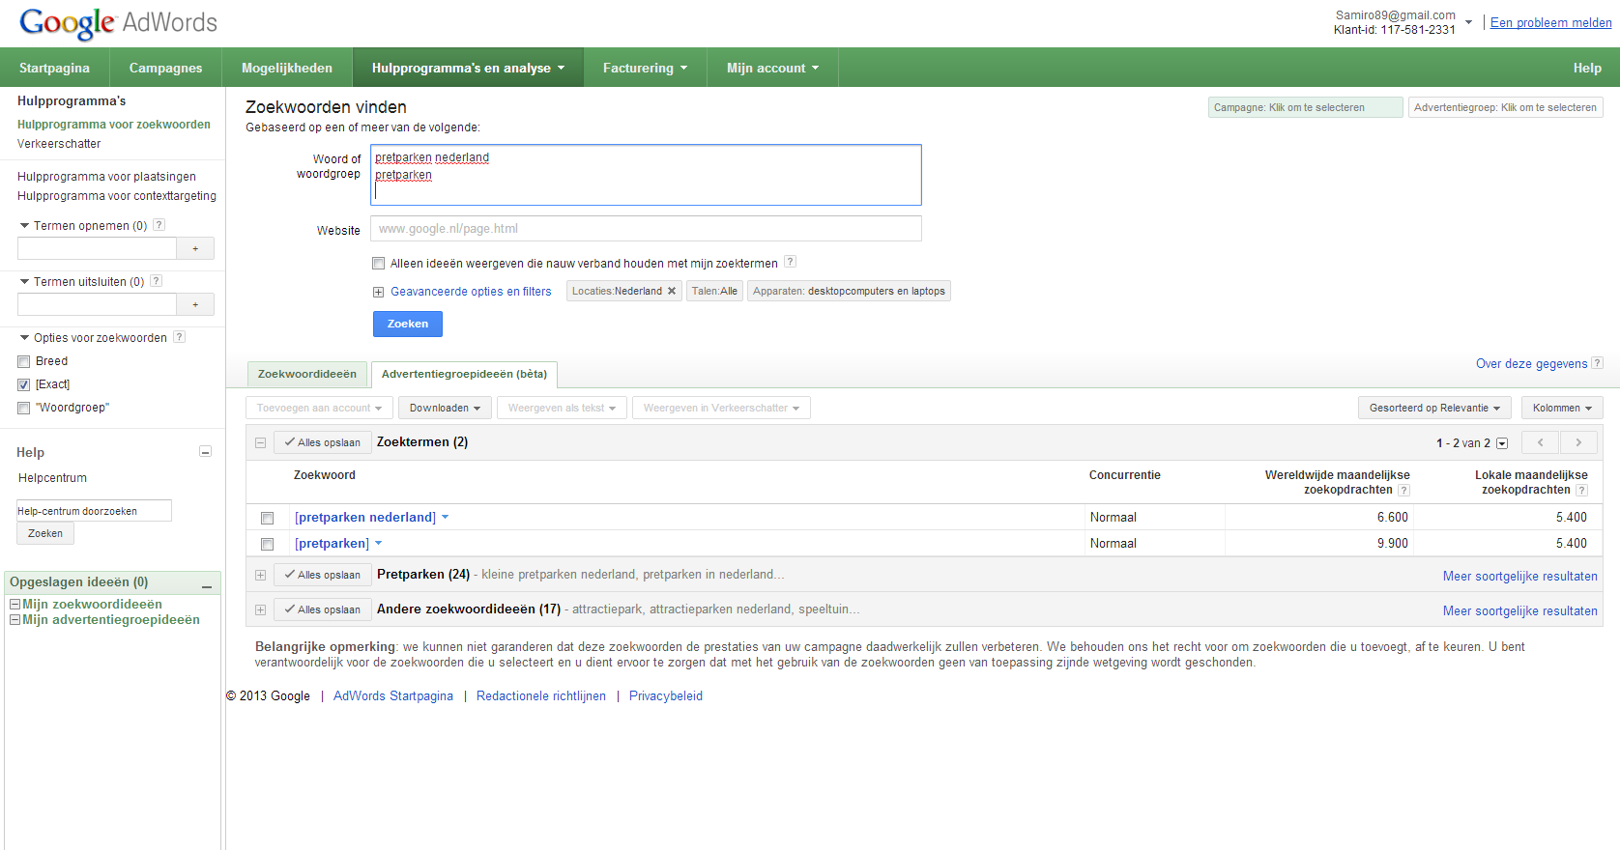The width and height of the screenshot is (1620, 850).
Task: Open the Mogelijkheden tab
Action: (x=287, y=68)
